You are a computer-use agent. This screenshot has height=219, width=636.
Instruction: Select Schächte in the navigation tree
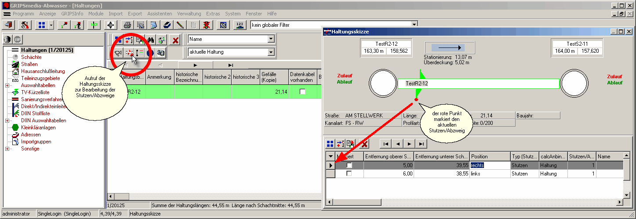point(31,57)
